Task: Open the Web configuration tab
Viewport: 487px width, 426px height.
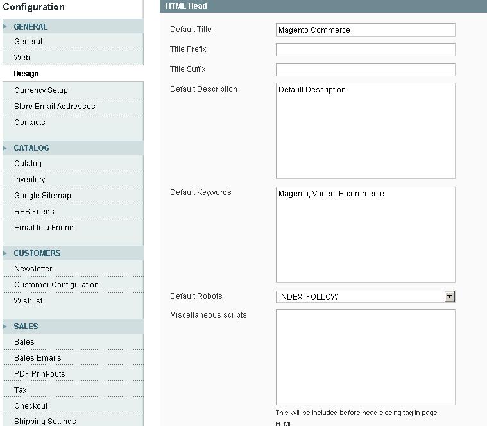Action: click(x=73, y=58)
